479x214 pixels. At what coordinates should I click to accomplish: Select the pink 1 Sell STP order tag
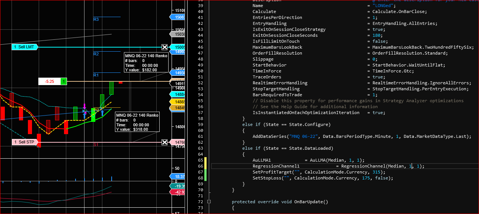24,142
